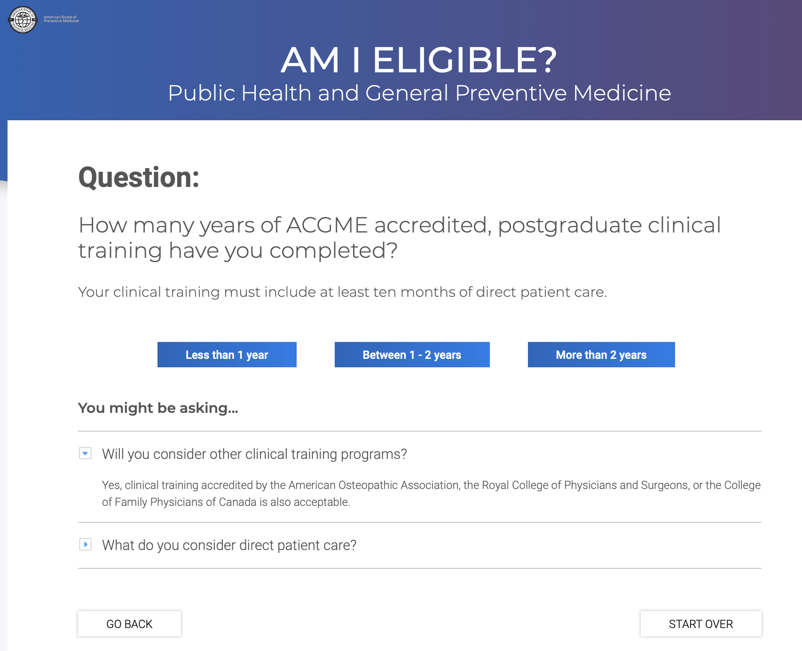Click the answer mentioning American Osteopathic Association
Image resolution: width=802 pixels, height=651 pixels.
[x=431, y=494]
